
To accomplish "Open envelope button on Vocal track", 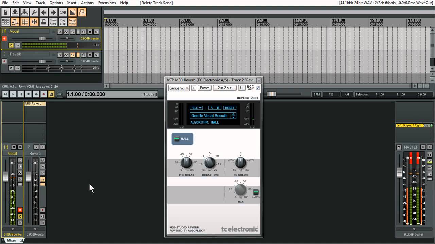I will pos(66,32).
